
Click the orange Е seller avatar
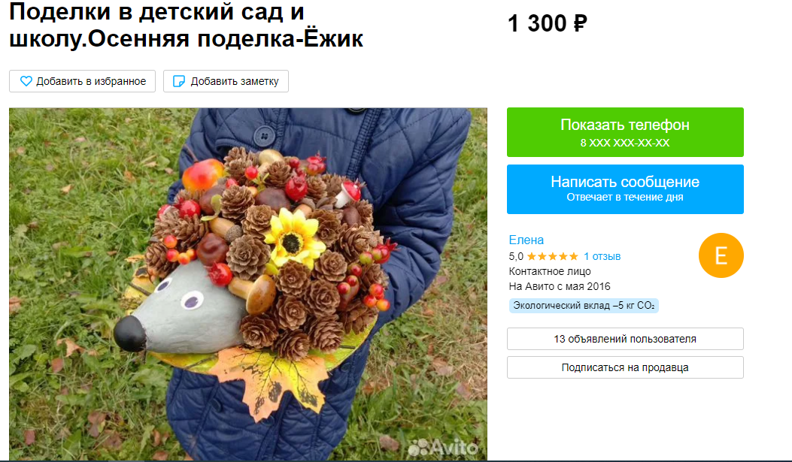[721, 255]
